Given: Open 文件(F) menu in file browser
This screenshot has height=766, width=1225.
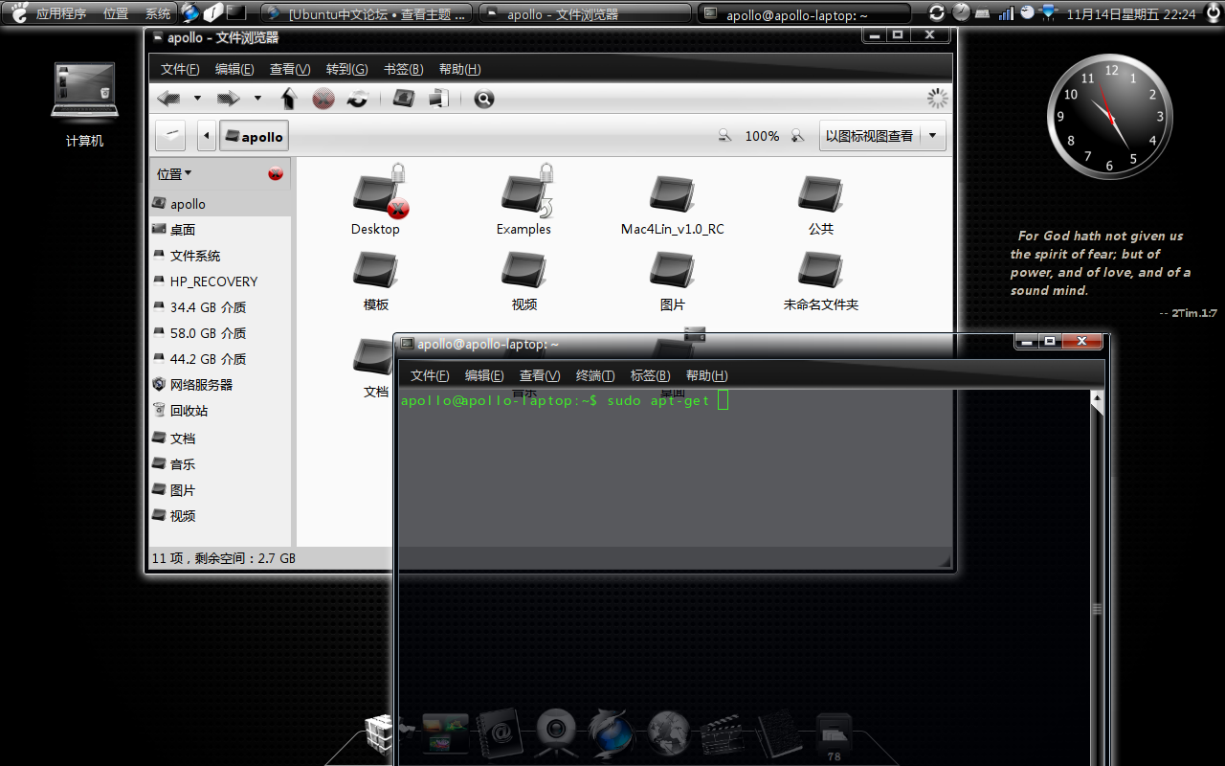Looking at the screenshot, I should pos(180,69).
